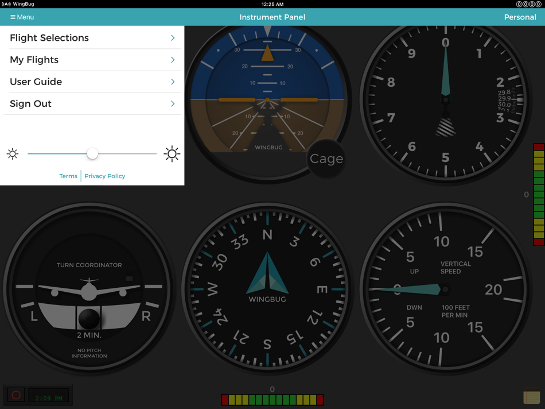Screen dimensions: 545x409
Task: Expand the User Guide chevron
Action: 173,82
